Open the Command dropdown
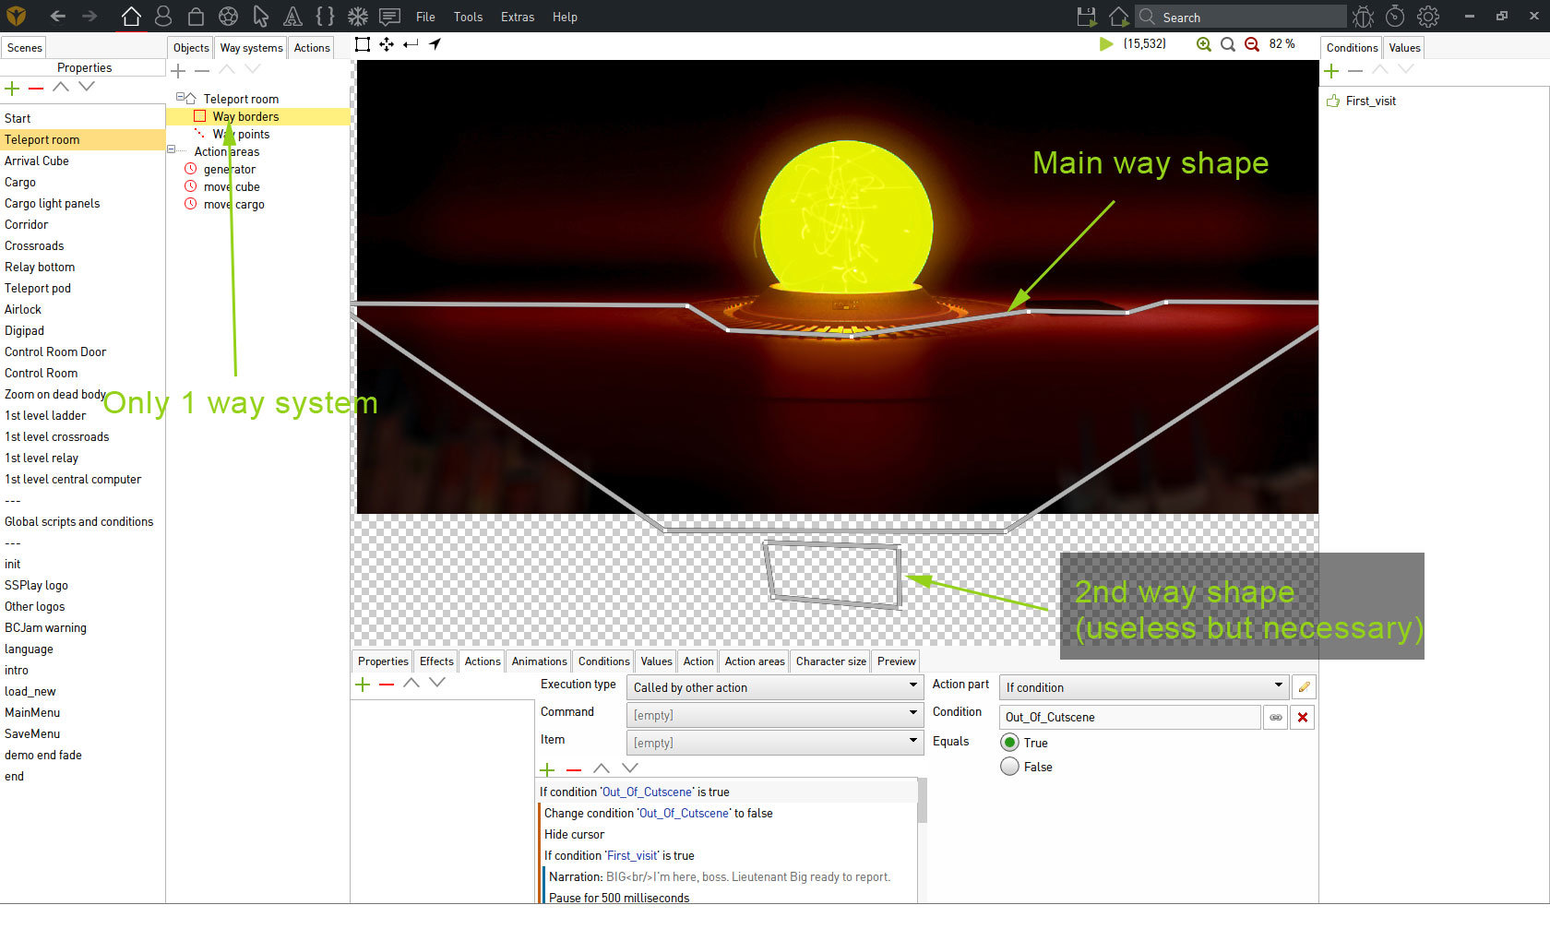This screenshot has height=929, width=1550. point(775,715)
